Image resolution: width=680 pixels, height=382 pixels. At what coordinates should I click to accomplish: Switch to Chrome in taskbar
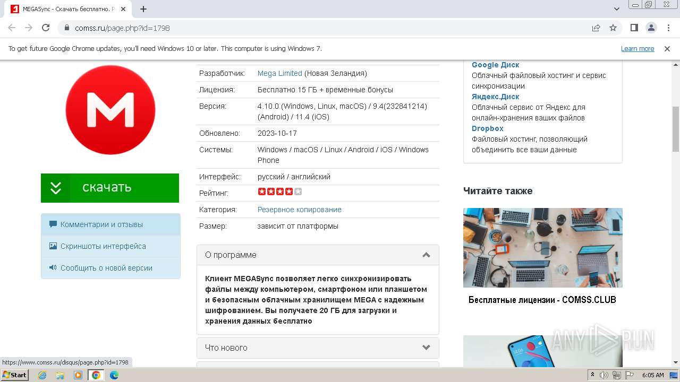click(x=96, y=375)
